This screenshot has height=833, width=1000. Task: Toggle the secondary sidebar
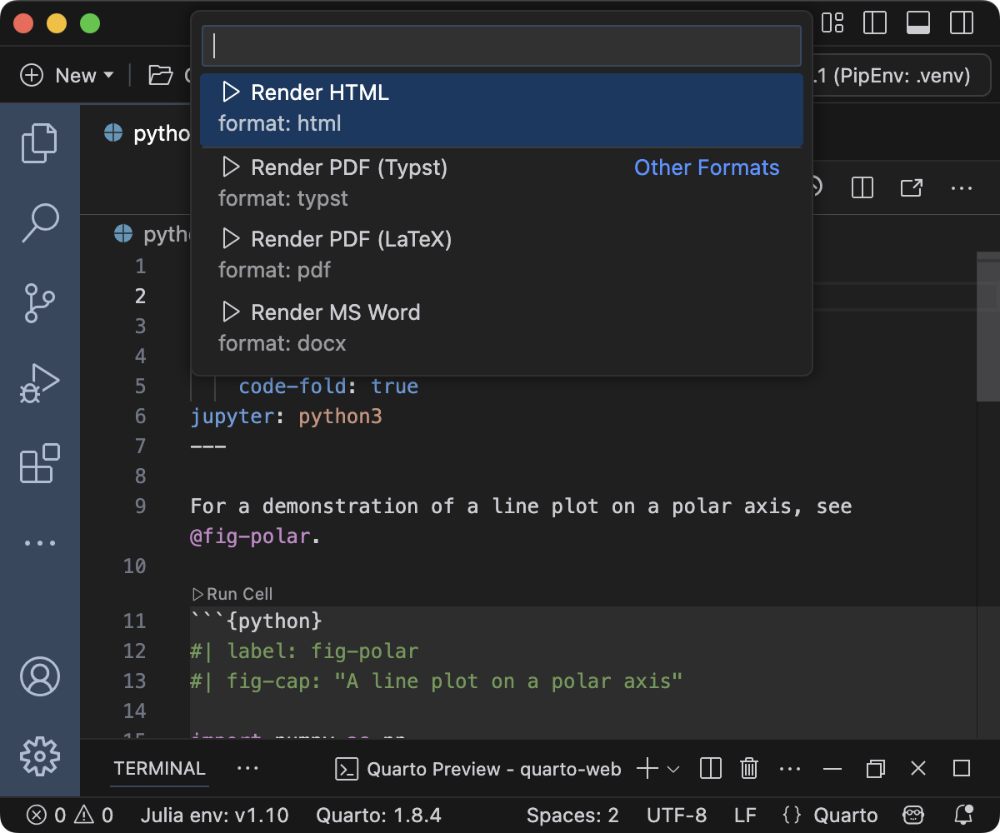click(960, 22)
